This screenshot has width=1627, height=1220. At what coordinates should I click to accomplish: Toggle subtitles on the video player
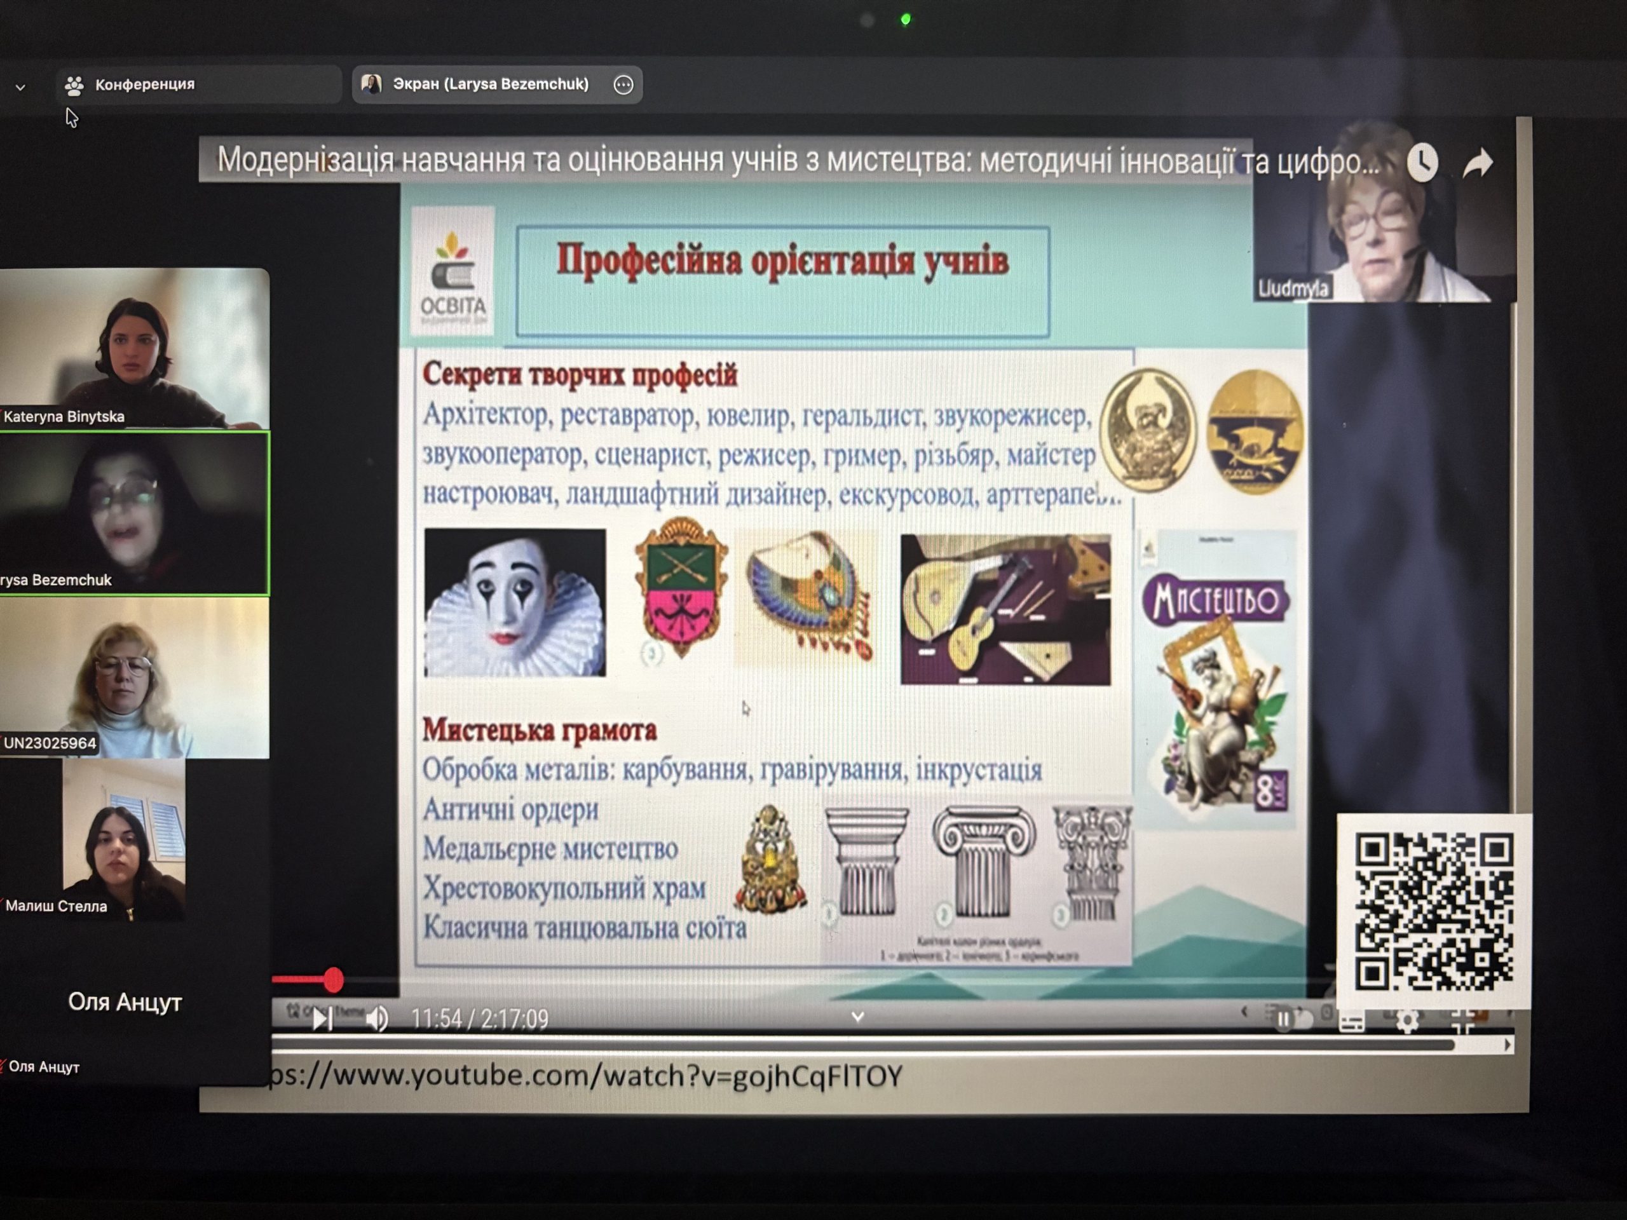(x=1352, y=1022)
